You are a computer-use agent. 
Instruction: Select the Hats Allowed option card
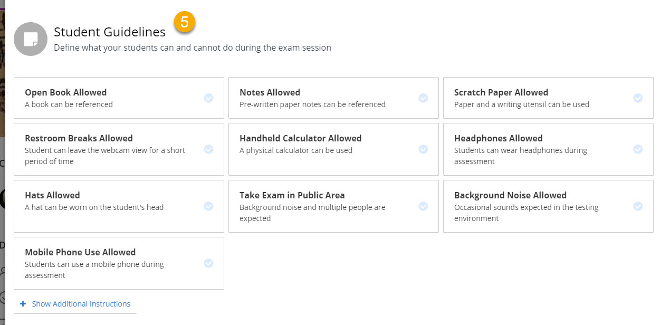tap(119, 206)
